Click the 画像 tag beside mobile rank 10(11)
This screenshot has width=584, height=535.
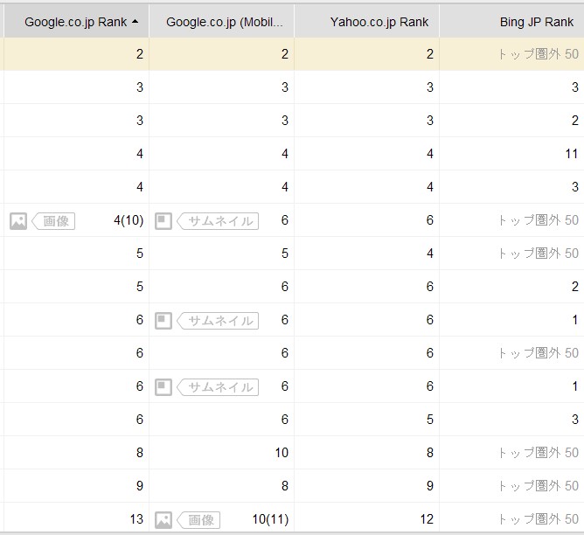pos(198,520)
